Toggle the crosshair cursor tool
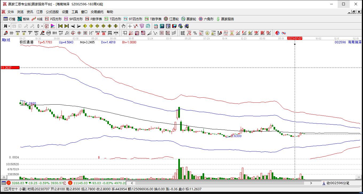363x194 pixels. click(x=130, y=26)
